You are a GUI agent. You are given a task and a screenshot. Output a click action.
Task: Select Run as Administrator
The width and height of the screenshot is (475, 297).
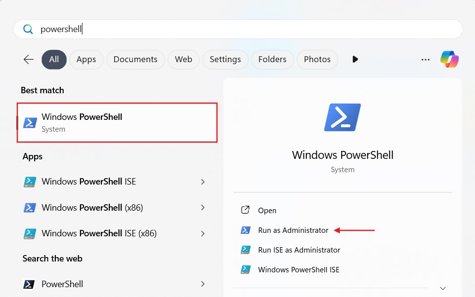click(293, 230)
